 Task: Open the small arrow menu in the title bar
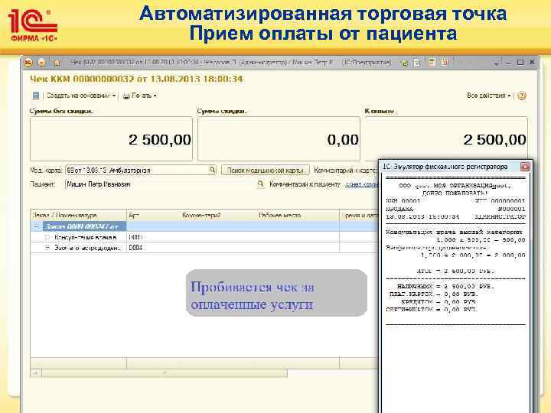coord(496,64)
